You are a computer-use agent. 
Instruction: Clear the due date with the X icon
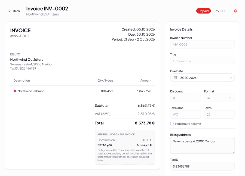(231, 78)
